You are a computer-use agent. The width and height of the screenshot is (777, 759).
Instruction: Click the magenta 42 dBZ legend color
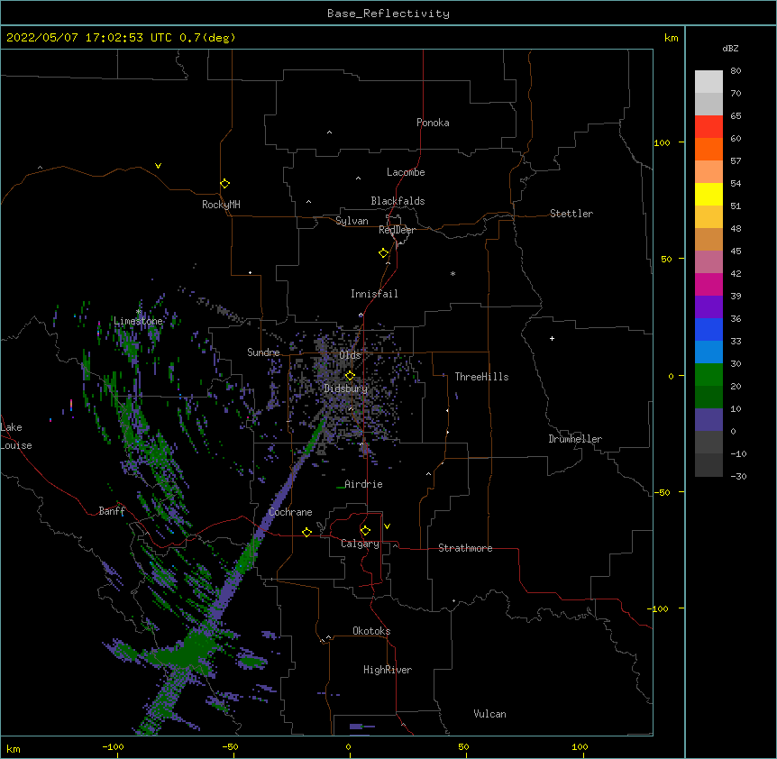[x=708, y=284]
